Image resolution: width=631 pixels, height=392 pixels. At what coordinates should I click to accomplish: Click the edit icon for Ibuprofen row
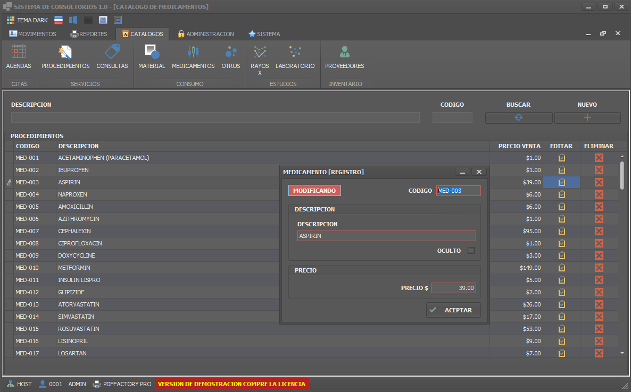[561, 170]
